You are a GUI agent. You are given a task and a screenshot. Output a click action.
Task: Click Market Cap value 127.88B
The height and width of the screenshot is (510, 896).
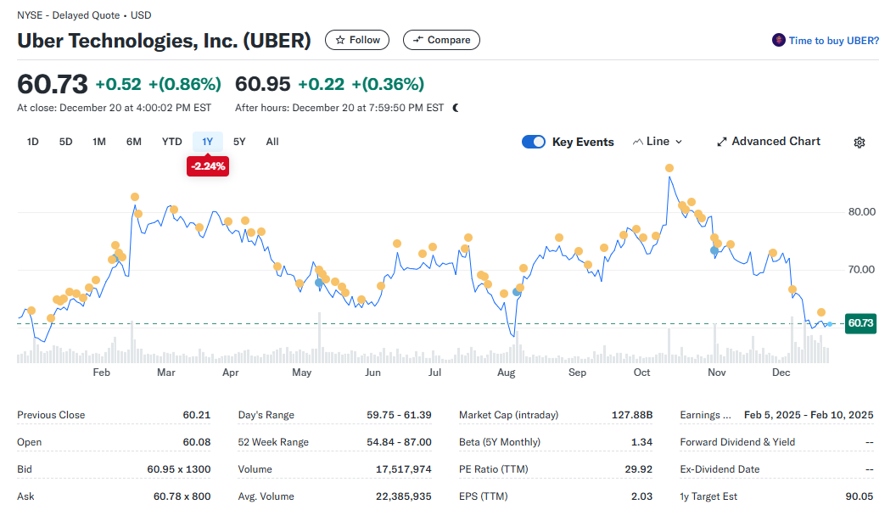click(632, 415)
